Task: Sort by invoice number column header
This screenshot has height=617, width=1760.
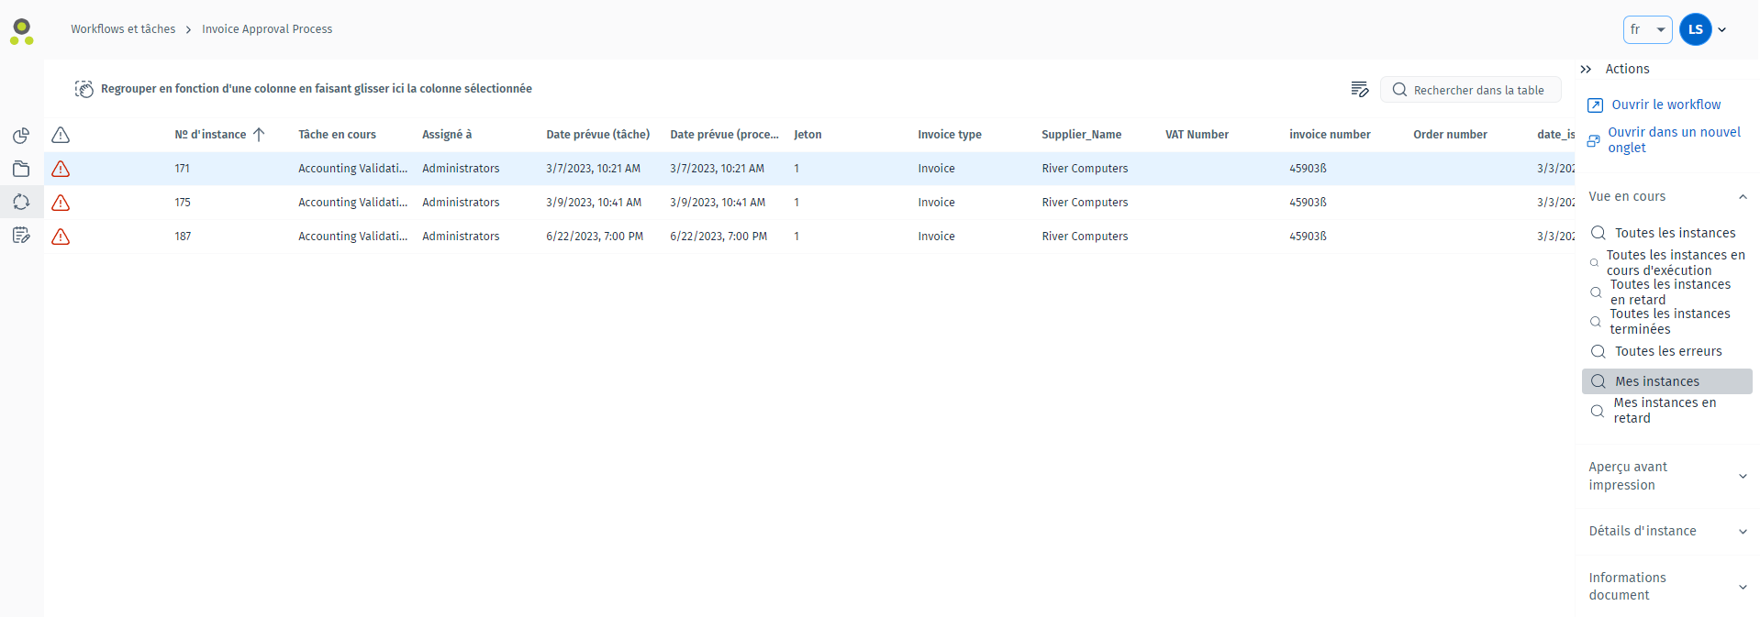Action: 1330,135
